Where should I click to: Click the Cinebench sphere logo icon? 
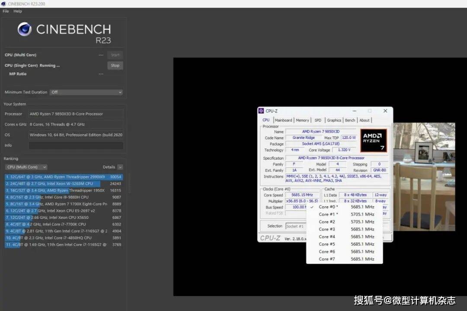(25, 29)
